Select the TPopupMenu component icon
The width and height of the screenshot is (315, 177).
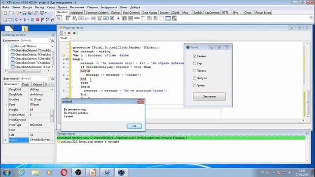click(x=74, y=18)
